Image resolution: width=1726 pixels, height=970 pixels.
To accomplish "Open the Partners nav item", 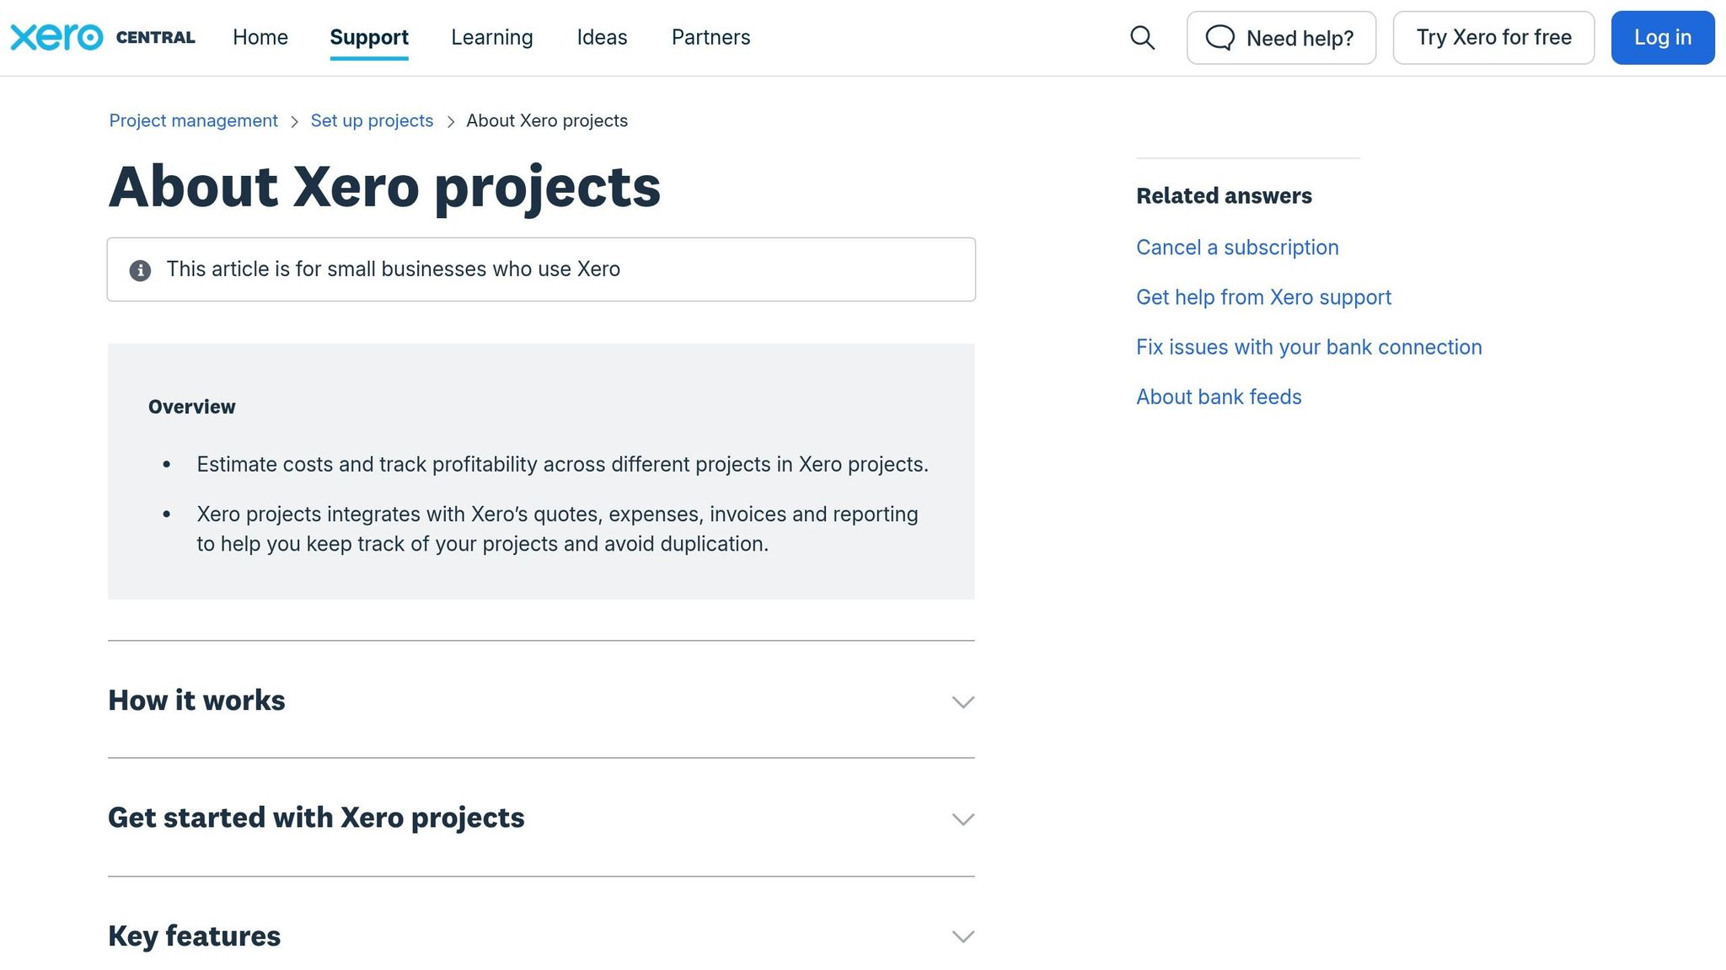I will [x=710, y=37].
